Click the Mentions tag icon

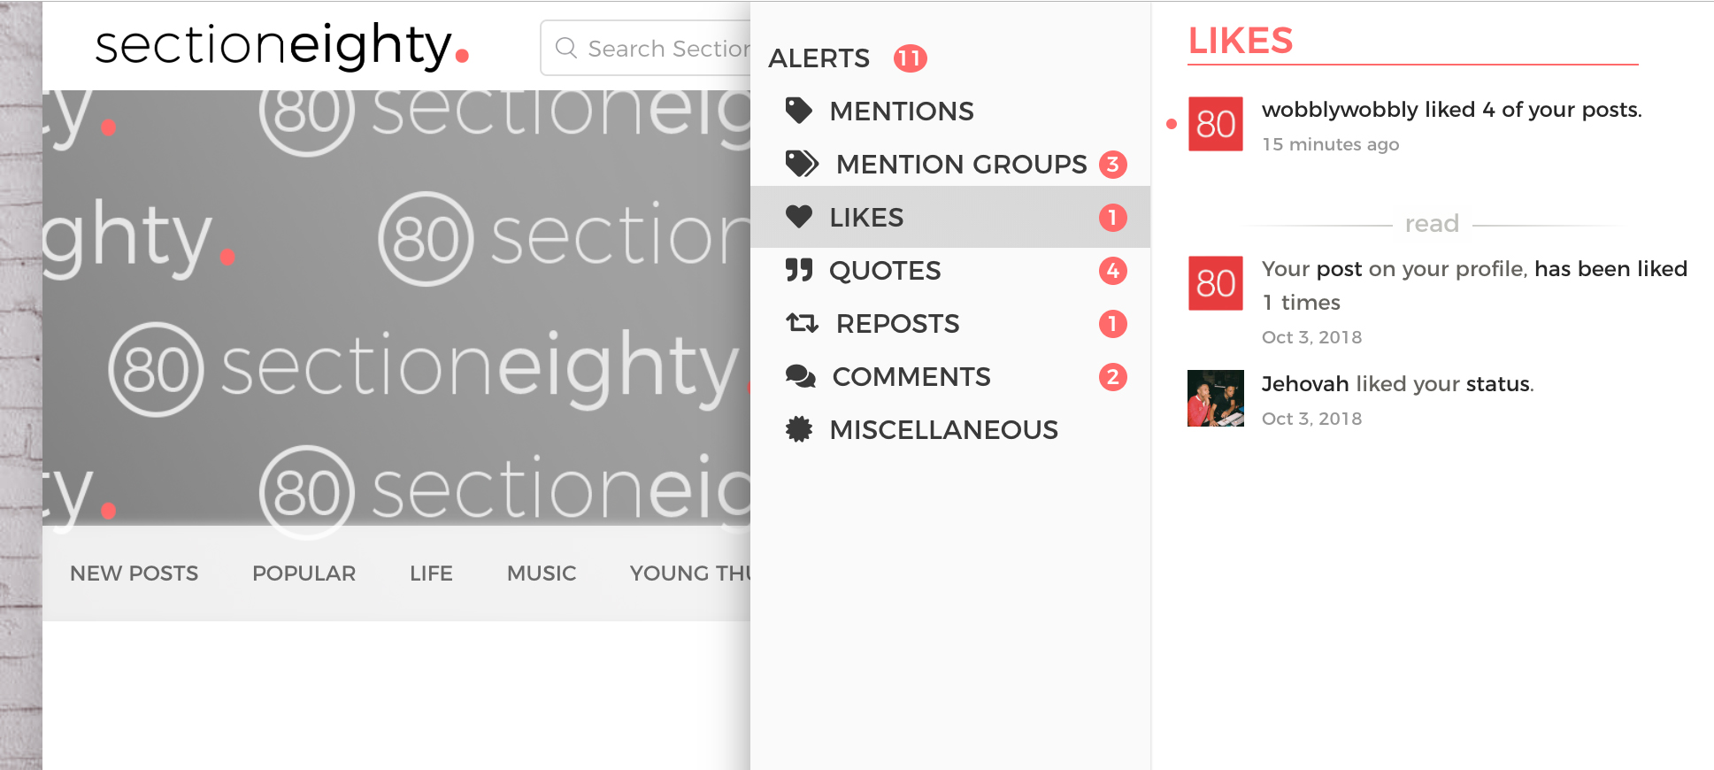(799, 111)
